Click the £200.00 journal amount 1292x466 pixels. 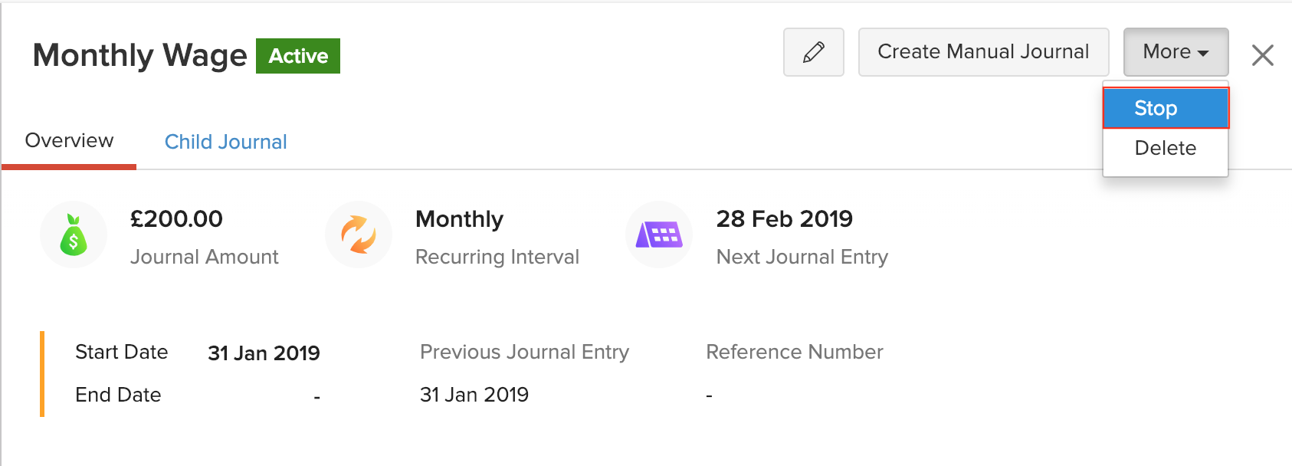click(176, 219)
